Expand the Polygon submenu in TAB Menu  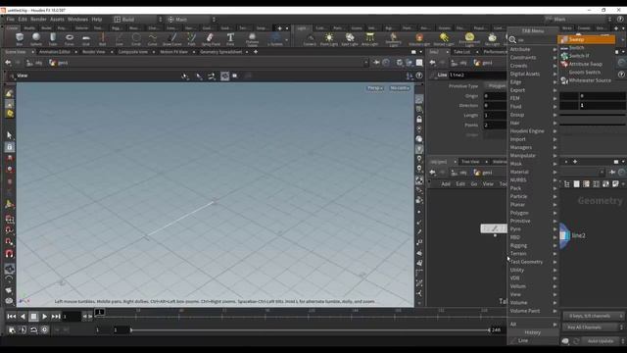click(x=533, y=213)
